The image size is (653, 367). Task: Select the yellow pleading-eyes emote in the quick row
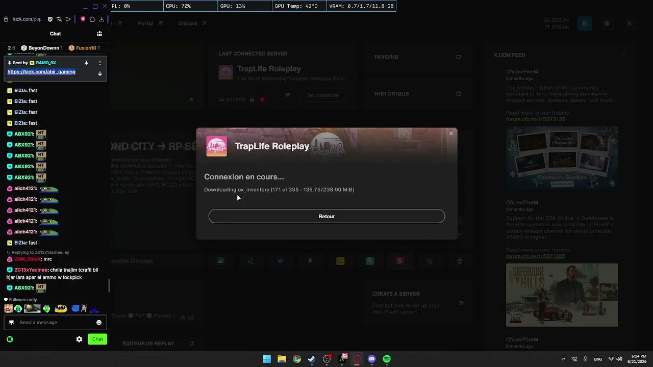pyautogui.click(x=61, y=308)
